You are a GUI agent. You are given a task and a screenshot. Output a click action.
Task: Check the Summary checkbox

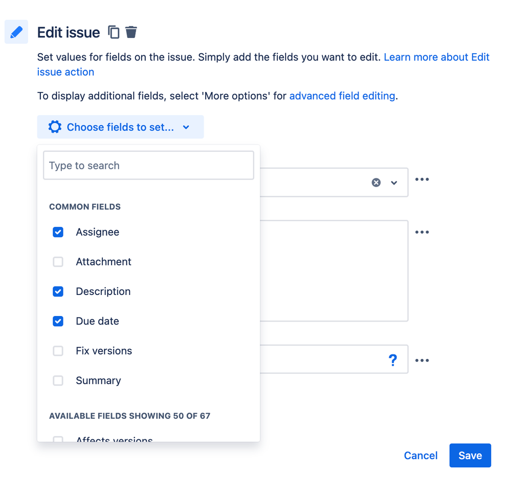(x=58, y=380)
